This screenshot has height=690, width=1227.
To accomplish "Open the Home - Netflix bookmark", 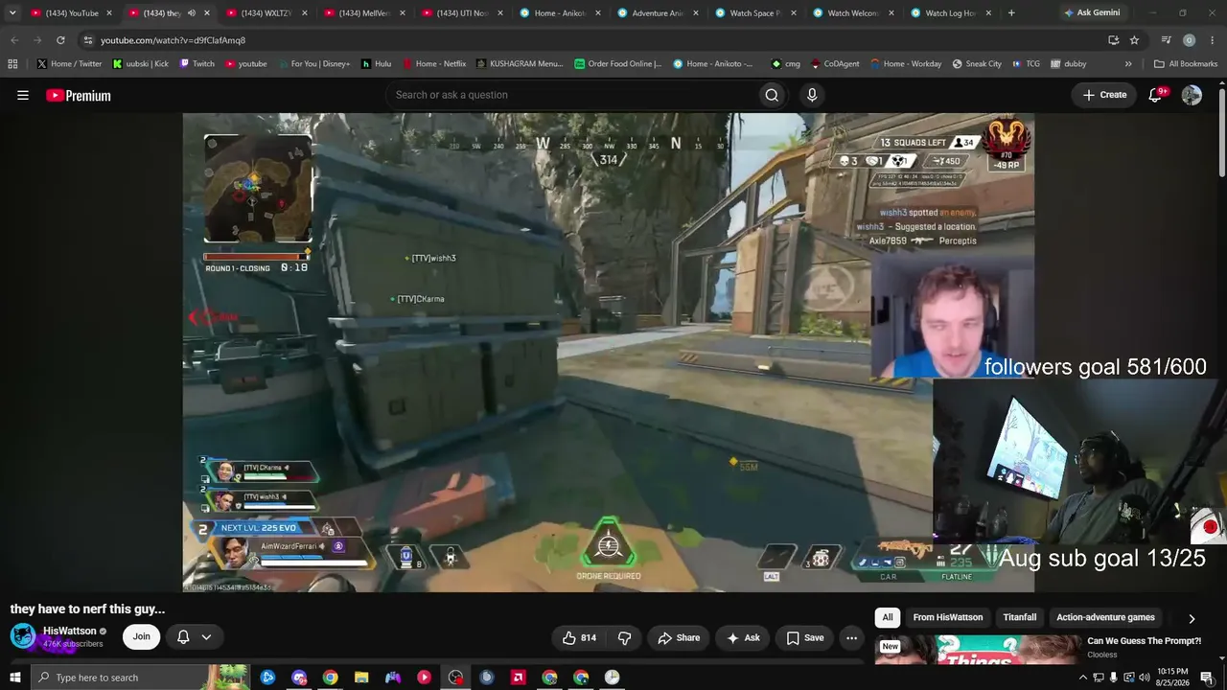I will [434, 64].
